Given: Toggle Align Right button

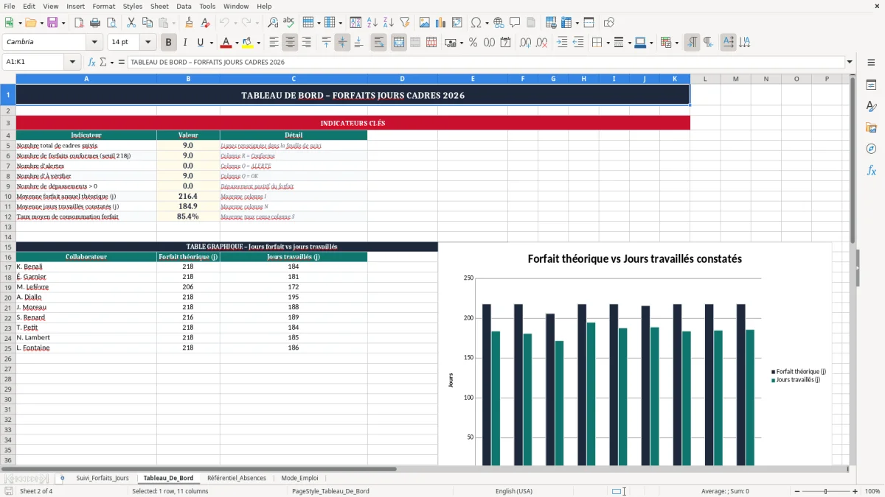Looking at the screenshot, I should 306,43.
